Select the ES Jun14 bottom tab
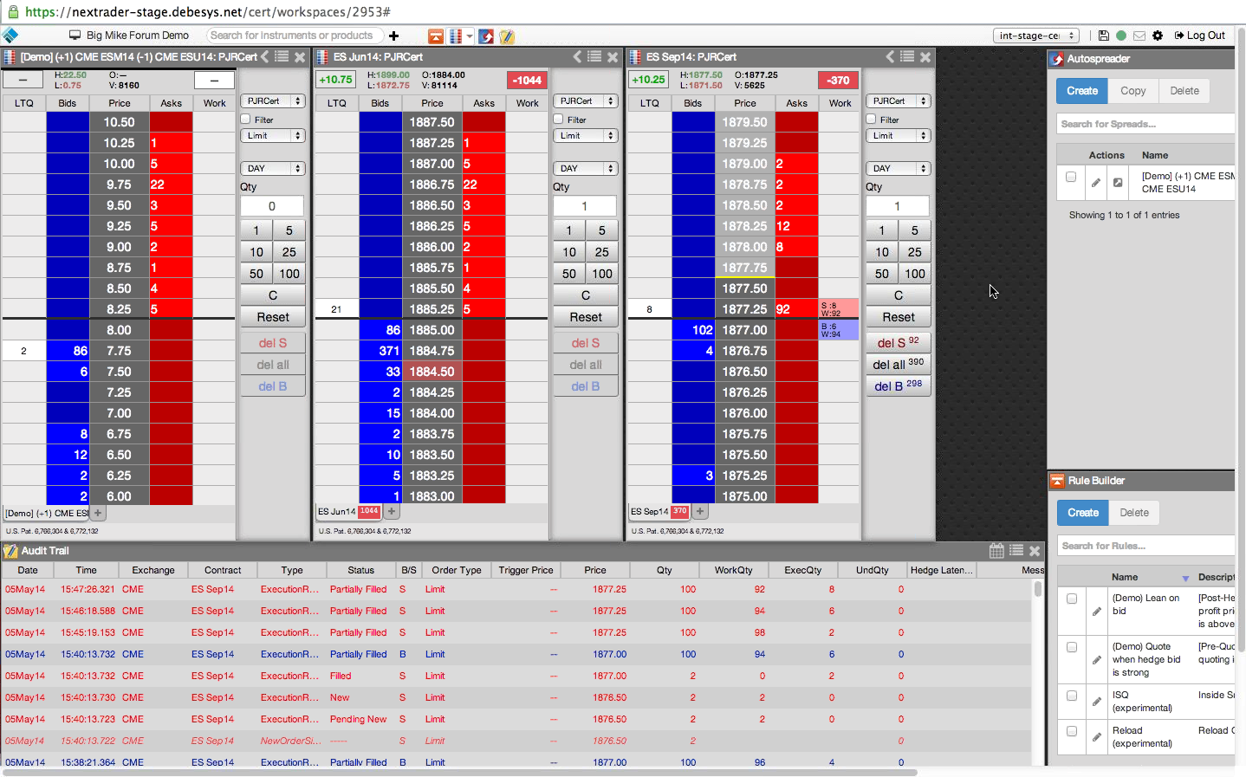This screenshot has width=1246, height=777. coord(348,511)
